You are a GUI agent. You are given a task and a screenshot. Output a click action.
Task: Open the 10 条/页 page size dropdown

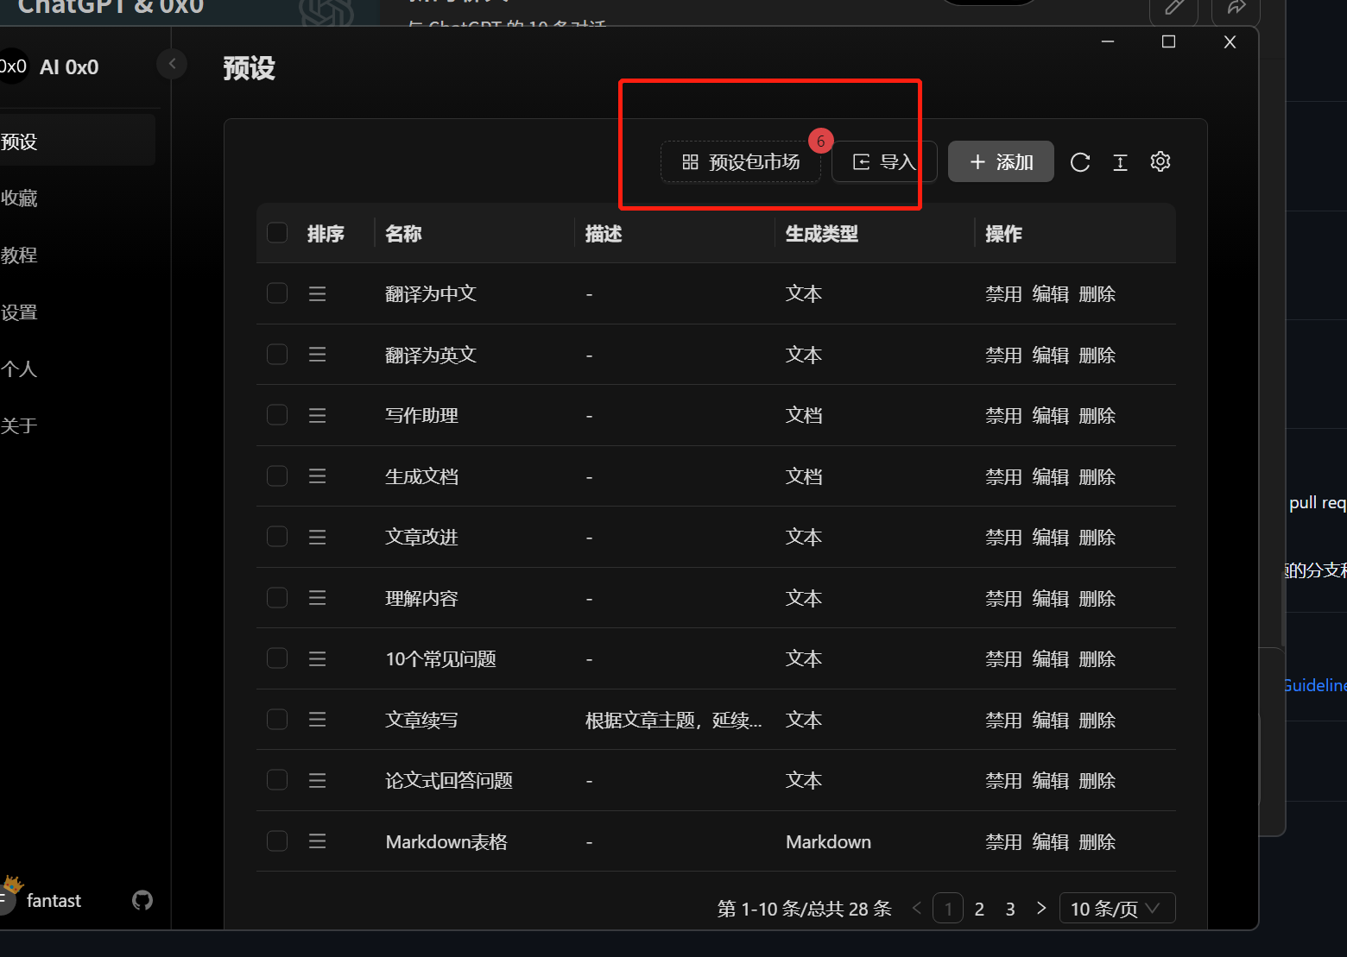pos(1116,908)
